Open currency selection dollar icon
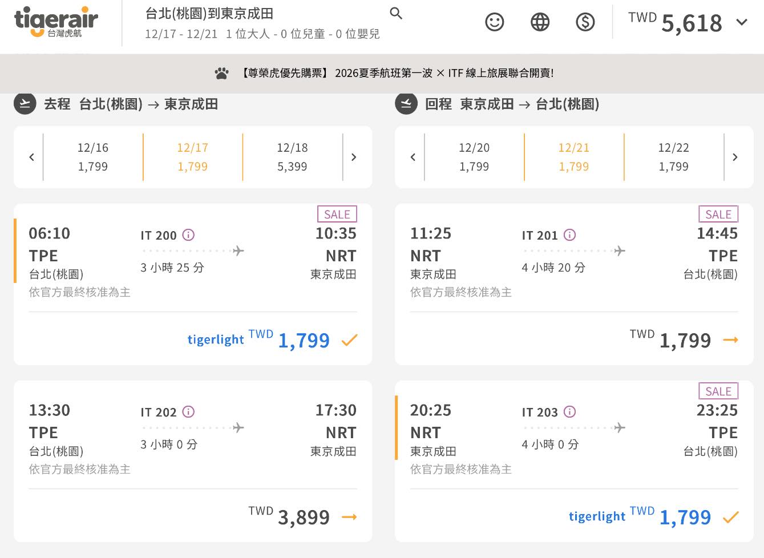The width and height of the screenshot is (764, 558). click(x=585, y=22)
